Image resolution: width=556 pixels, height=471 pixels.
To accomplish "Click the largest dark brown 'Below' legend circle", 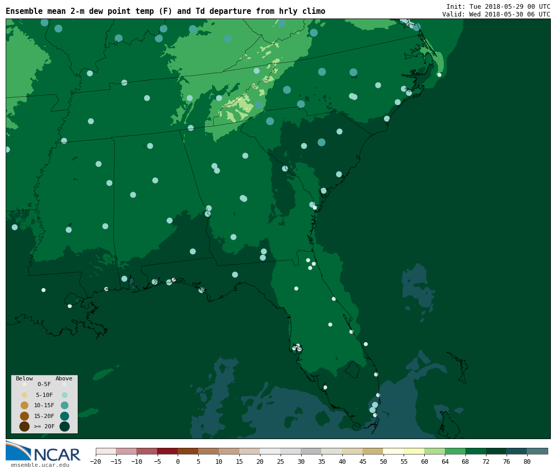I will [x=24, y=426].
